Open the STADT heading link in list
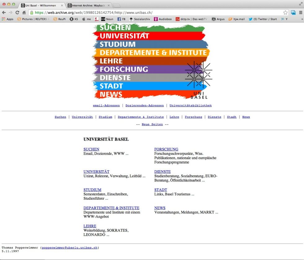Viewport: 304px width, 260px height. (161, 190)
